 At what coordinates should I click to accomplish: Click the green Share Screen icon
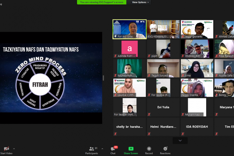click(x=131, y=149)
